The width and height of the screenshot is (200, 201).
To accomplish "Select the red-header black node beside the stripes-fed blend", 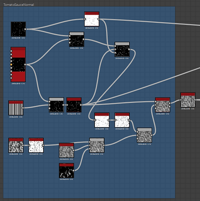I will coord(74,105).
